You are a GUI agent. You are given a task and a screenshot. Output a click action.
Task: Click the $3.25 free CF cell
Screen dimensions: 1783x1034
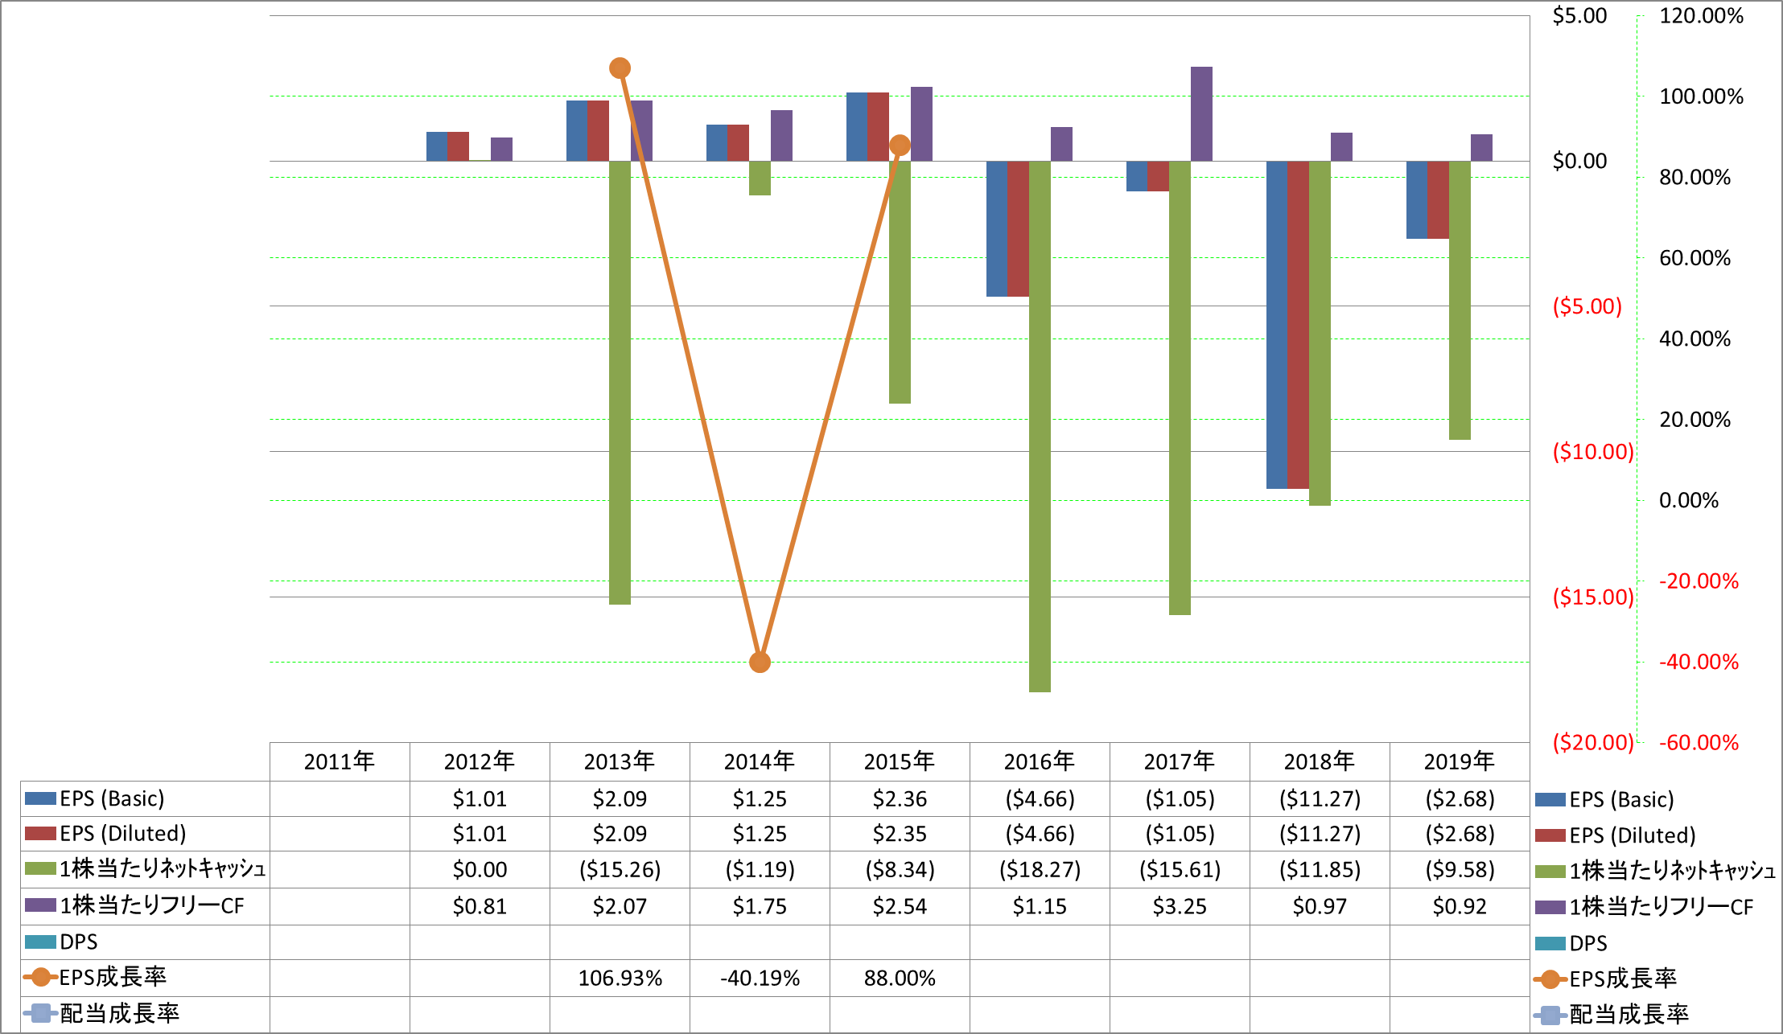[1180, 906]
